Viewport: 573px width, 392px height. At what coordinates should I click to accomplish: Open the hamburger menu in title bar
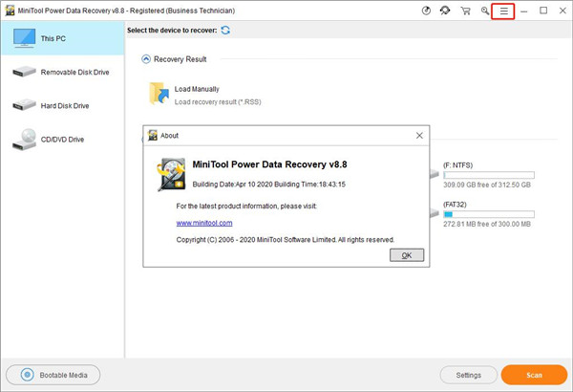tap(503, 11)
